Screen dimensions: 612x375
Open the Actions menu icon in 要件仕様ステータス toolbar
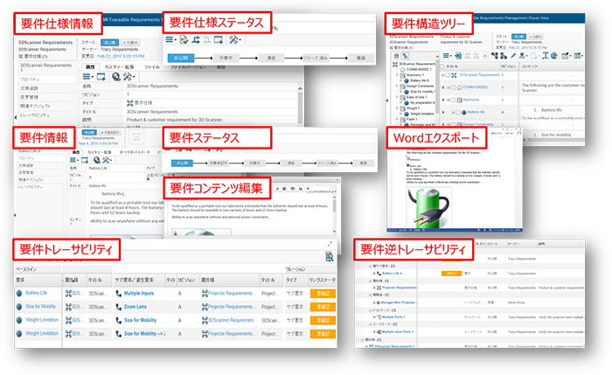(x=170, y=40)
